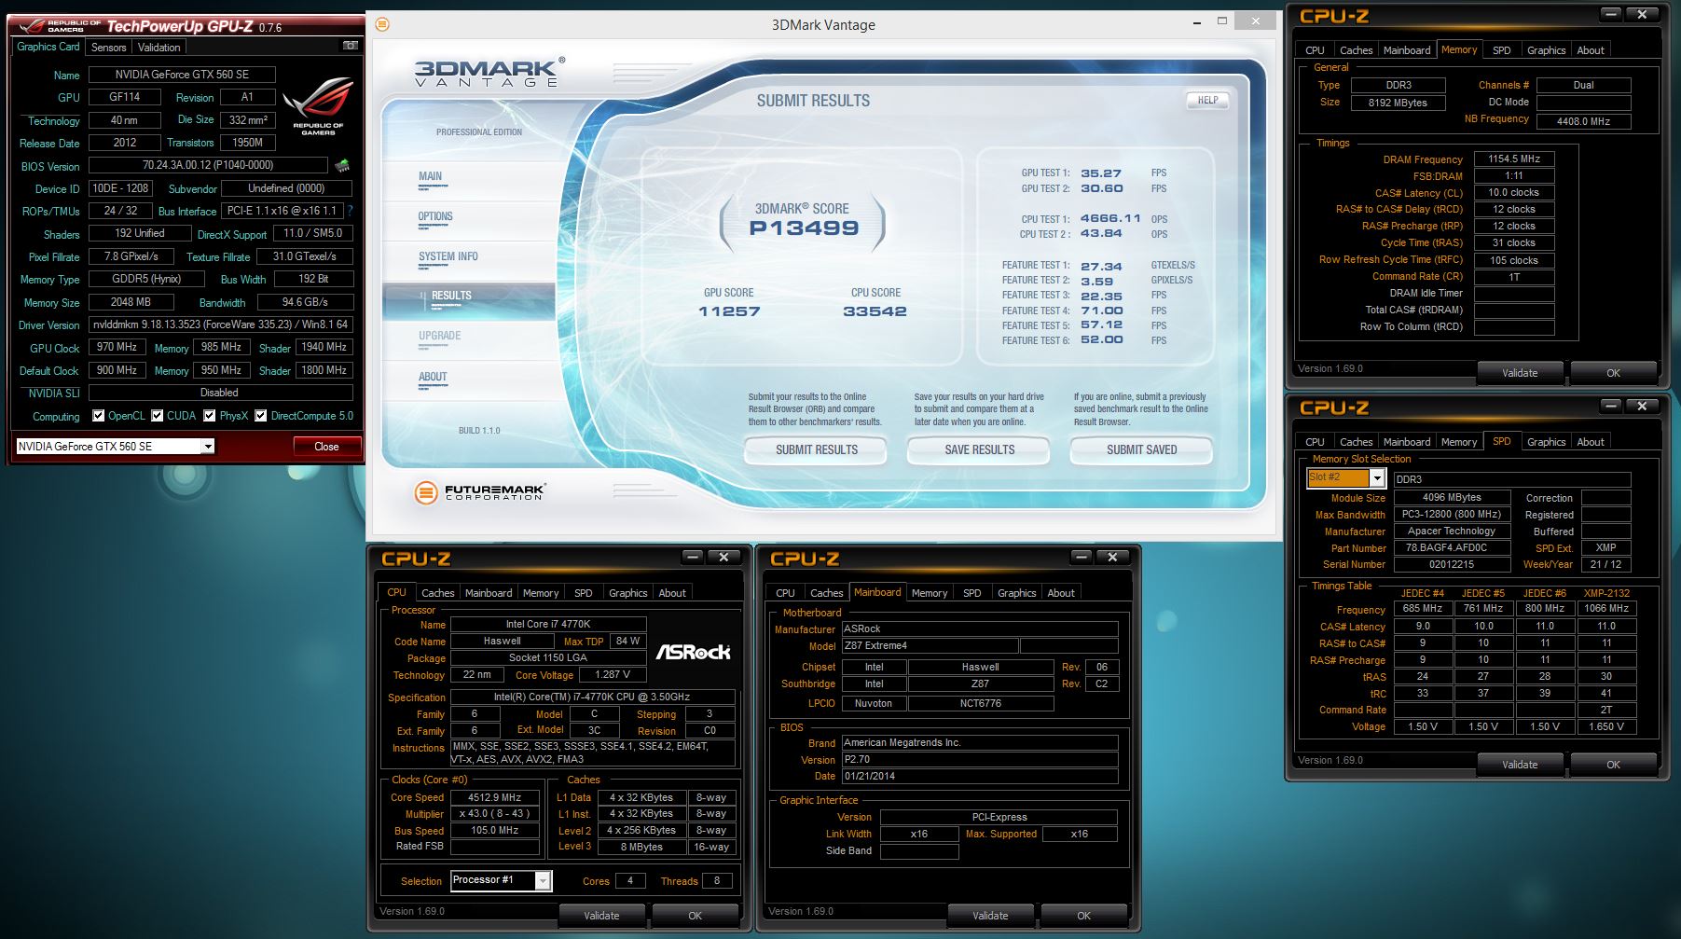Click the Submit Results button
1681x939 pixels.
(817, 449)
